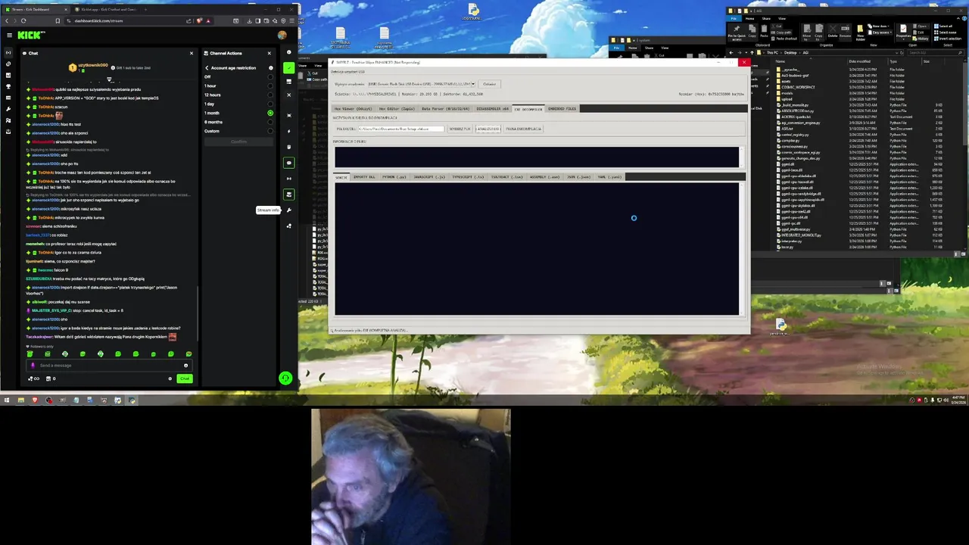Viewport: 969px width, 545px height.
Task: Open the PYTHON (.py) sub-tab
Action: point(394,177)
